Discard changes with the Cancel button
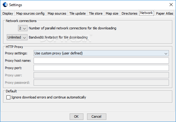The width and height of the screenshot is (176, 122). point(97,116)
